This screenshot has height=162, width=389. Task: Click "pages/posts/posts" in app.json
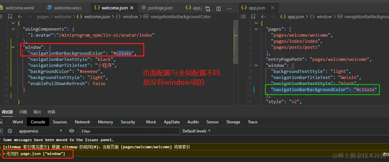(296, 47)
